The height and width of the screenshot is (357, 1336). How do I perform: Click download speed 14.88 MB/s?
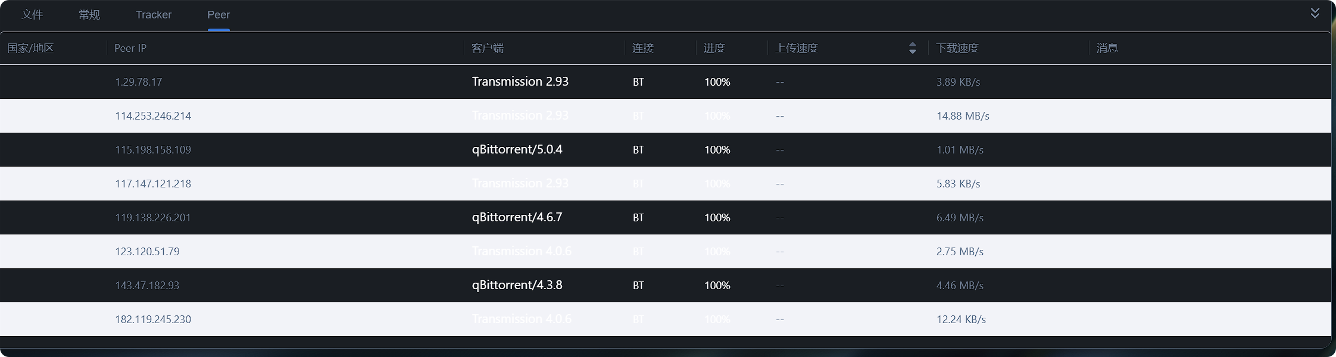(963, 116)
